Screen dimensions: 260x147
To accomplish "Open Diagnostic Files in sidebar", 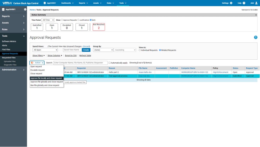I will tap(10, 65).
